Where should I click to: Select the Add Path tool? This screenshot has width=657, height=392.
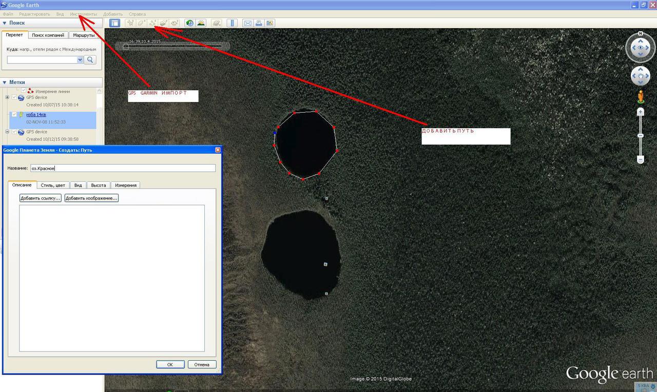(152, 23)
